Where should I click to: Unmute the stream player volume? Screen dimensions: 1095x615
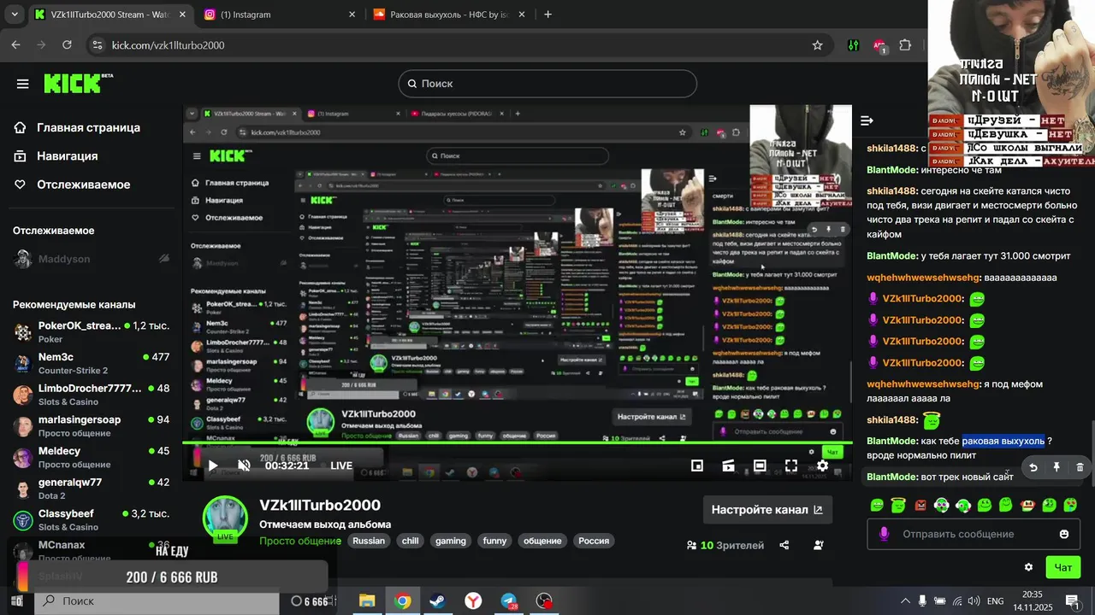click(244, 466)
